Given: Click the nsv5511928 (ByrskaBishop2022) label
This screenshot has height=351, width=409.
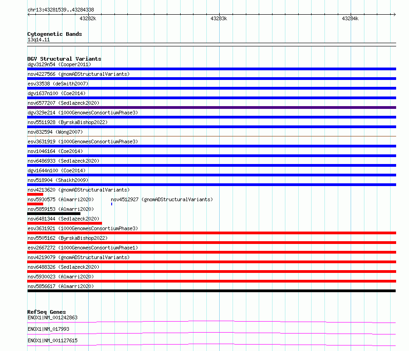Looking at the screenshot, I should (68, 122).
